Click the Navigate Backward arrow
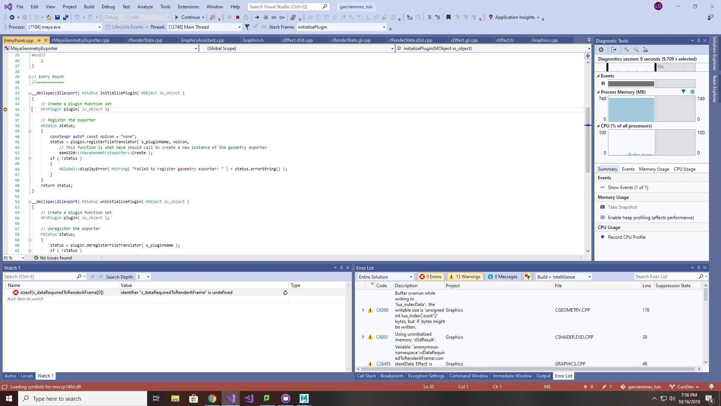 click(x=12, y=17)
